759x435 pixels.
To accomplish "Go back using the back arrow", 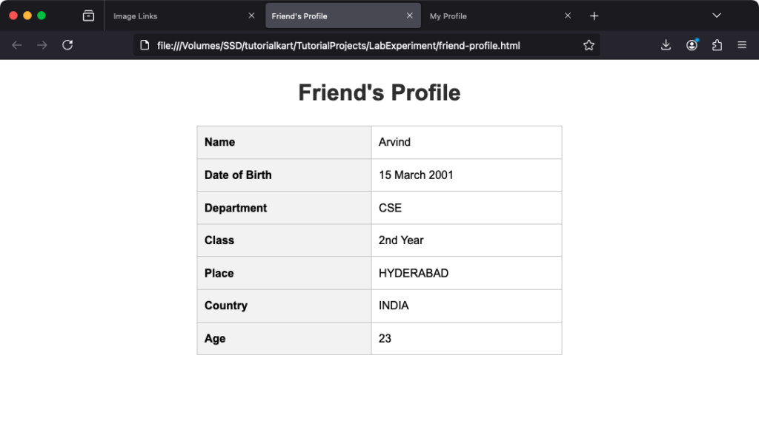I will click(x=17, y=45).
